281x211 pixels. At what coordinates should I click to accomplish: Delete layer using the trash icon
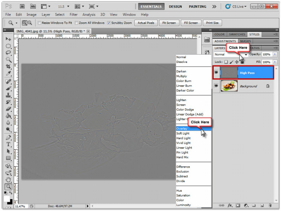coord(269,205)
